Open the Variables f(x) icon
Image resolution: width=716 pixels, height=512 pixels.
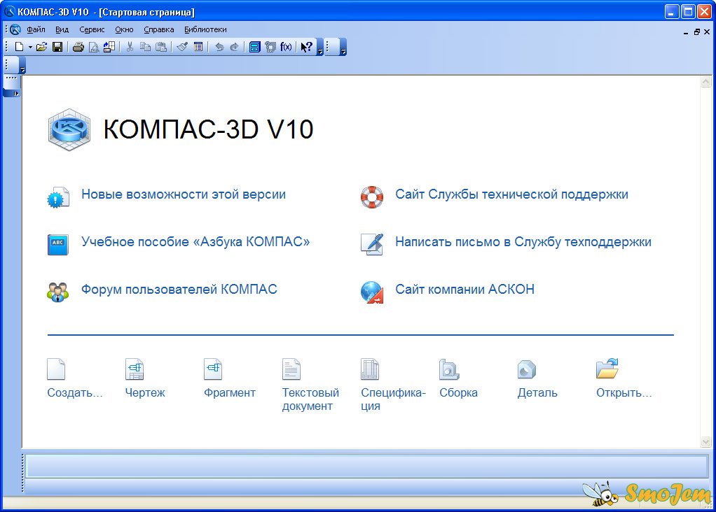pyautogui.click(x=286, y=46)
